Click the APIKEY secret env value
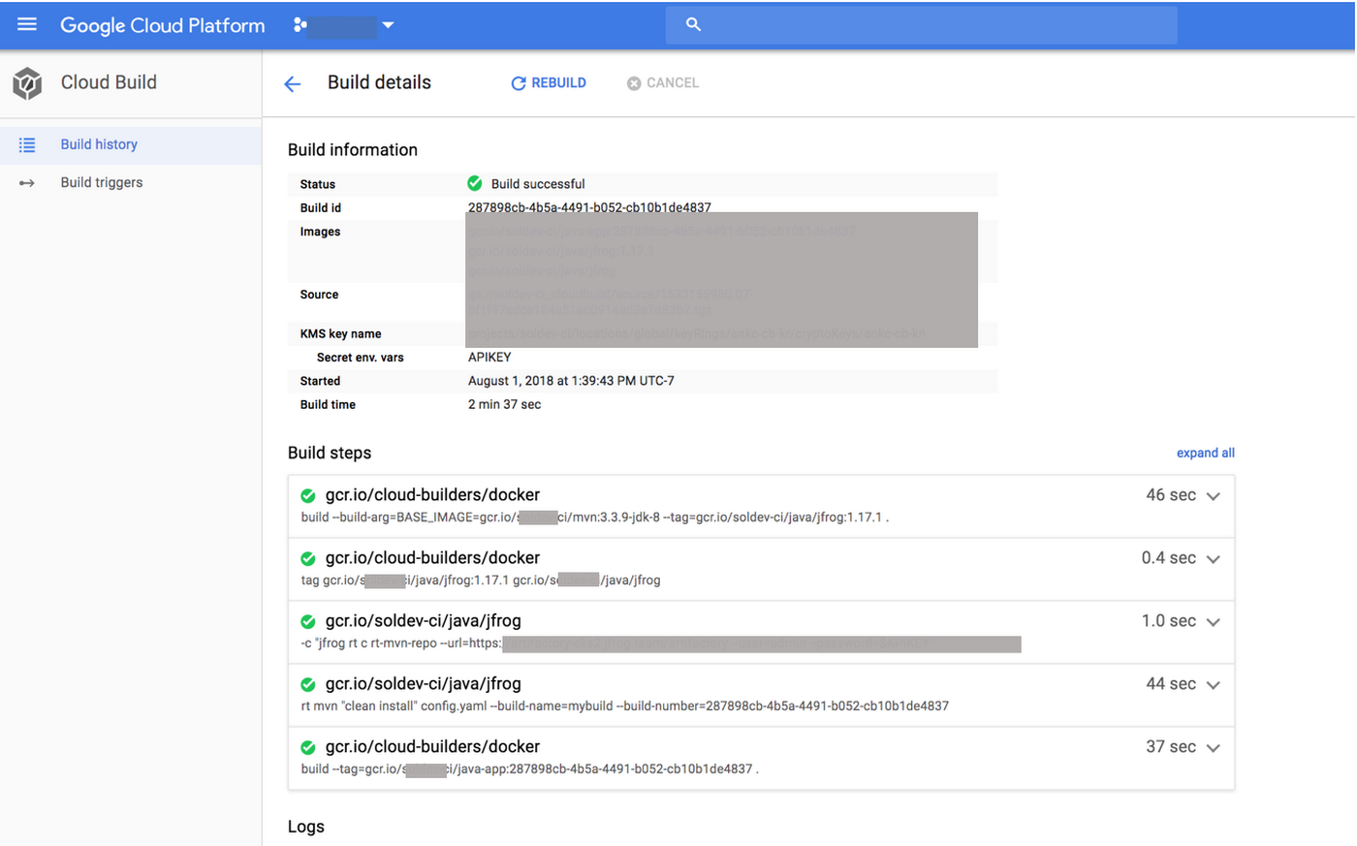1357x846 pixels. (489, 357)
